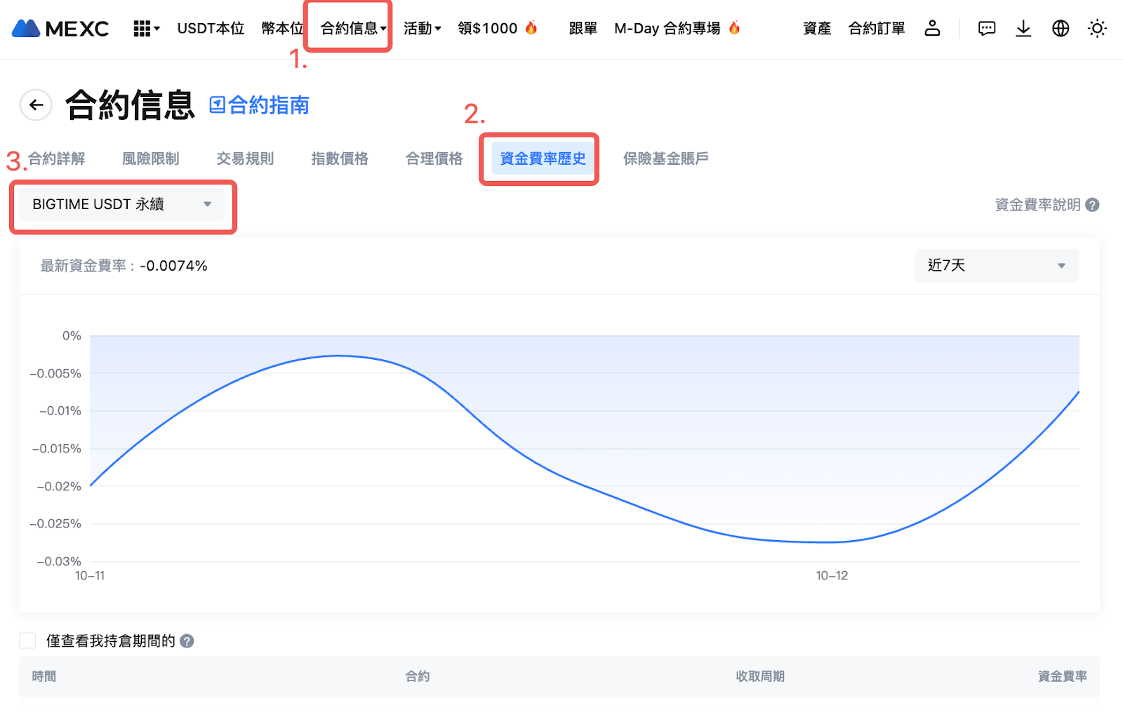Go to 合約訂單 in the header
The height and width of the screenshot is (712, 1123).
click(876, 29)
